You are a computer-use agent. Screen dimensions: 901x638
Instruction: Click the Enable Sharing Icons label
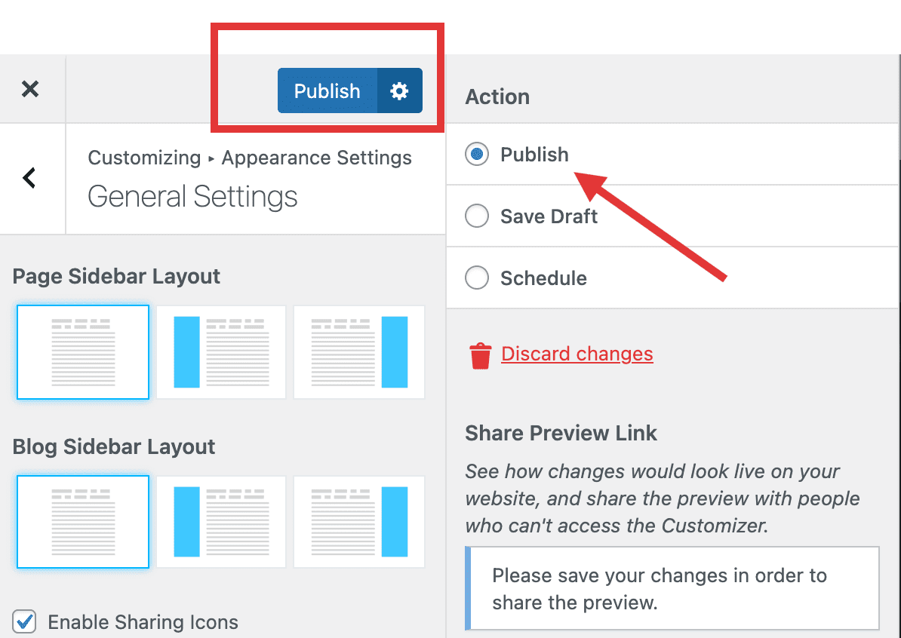tap(143, 622)
